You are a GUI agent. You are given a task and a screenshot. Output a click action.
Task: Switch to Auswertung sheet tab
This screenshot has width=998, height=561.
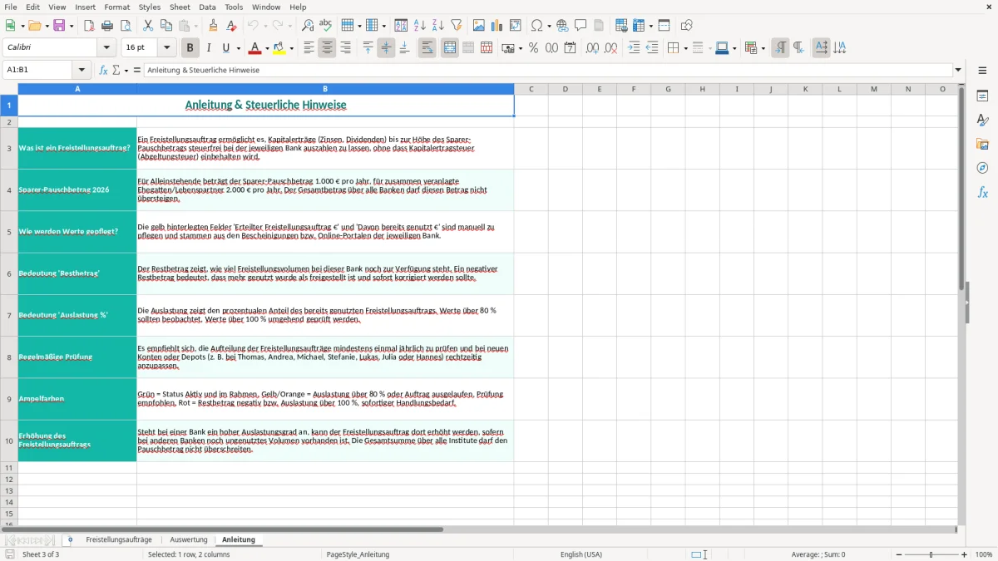(x=189, y=539)
